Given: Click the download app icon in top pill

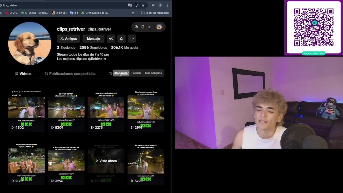Looking at the screenshot, I should [x=149, y=27].
